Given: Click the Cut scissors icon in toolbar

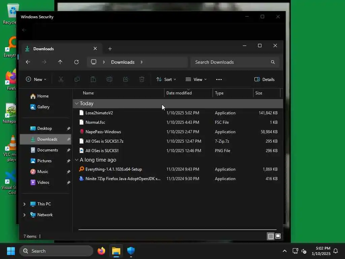Looking at the screenshot, I should point(61,80).
